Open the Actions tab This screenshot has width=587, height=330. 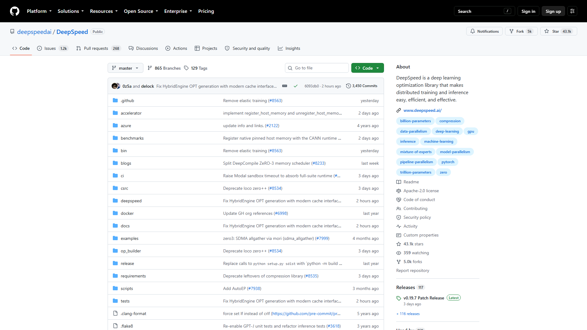tap(176, 48)
